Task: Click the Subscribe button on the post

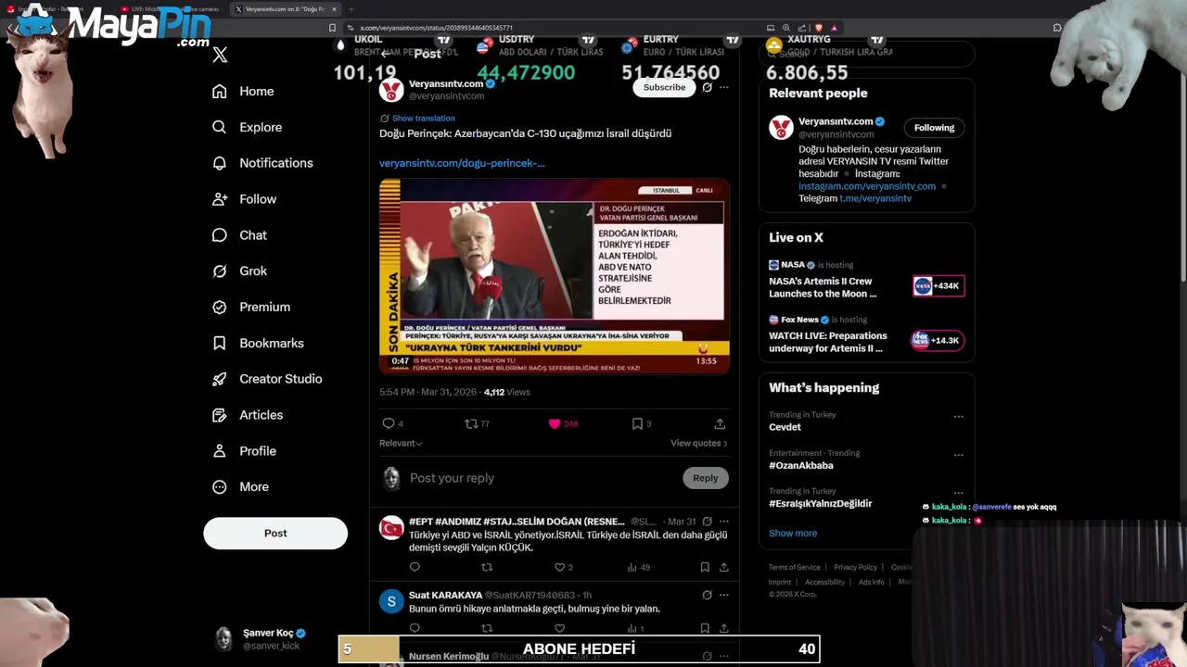Action: coord(664,87)
